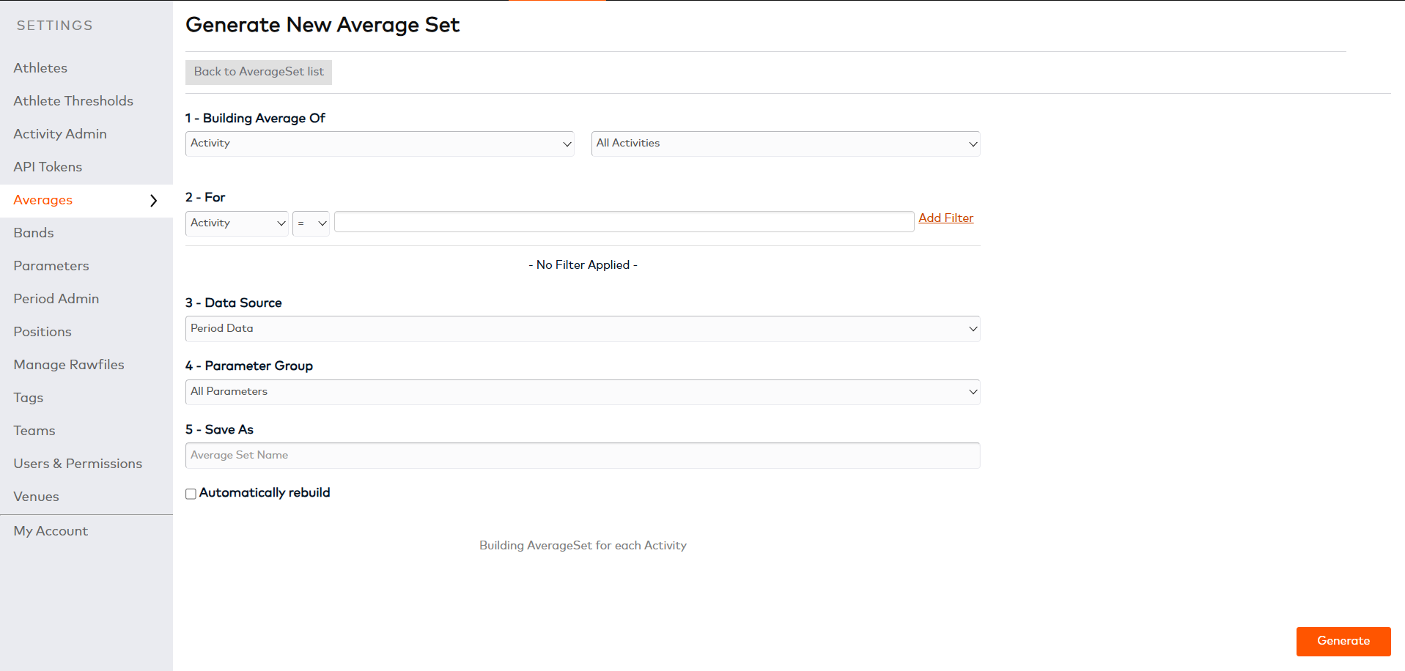
Task: Open Manage Rawfiles page
Action: [x=69, y=365]
